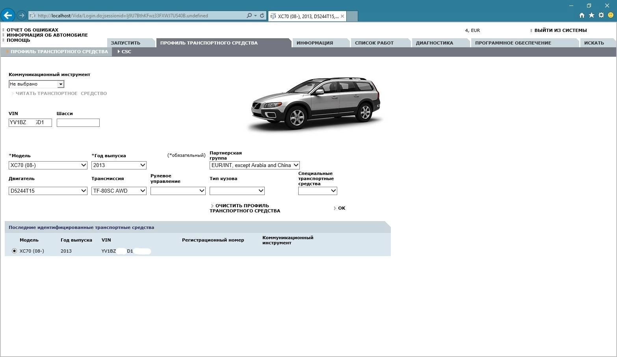Expand the Коммуникационный инструмент dropdown
Screen dimensions: 617x357
(36, 84)
